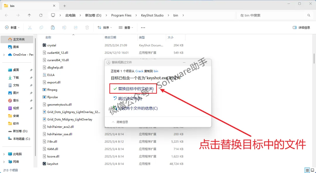Choose 替换目标中的文件(R) in the dialog
This screenshot has height=173, width=316.
(133, 89)
